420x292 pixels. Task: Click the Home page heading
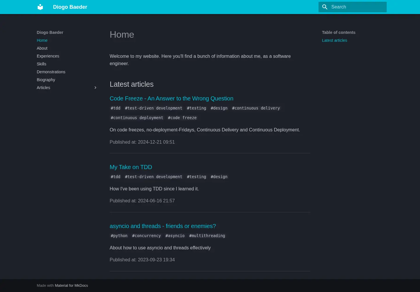pos(122,34)
